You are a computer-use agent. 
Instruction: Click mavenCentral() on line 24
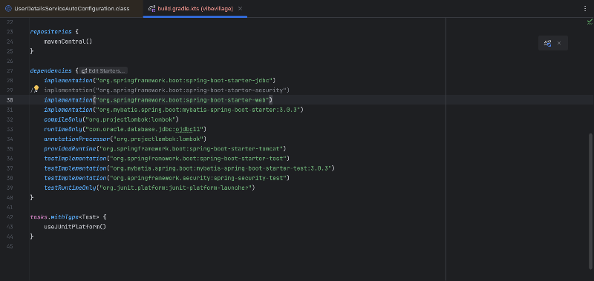pos(68,42)
